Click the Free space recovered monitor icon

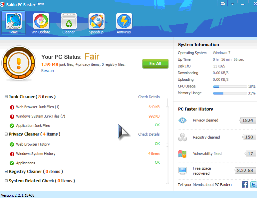click(182, 171)
